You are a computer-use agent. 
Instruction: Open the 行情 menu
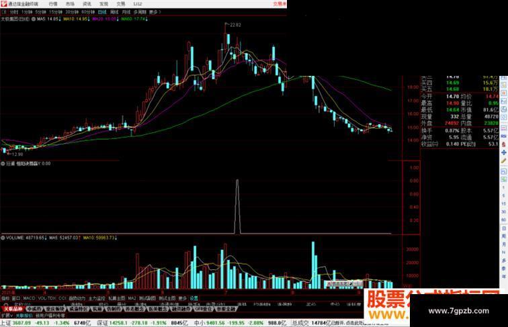(x=53, y=4)
